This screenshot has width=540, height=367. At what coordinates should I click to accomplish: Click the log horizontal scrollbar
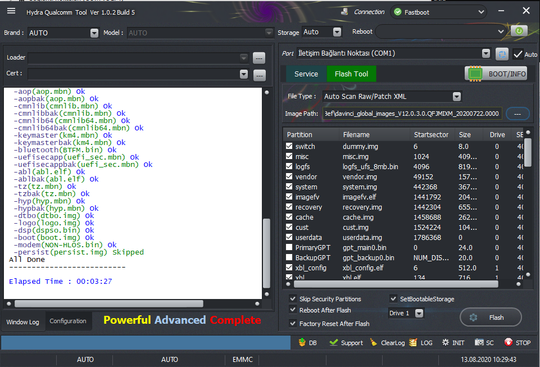coord(109,303)
